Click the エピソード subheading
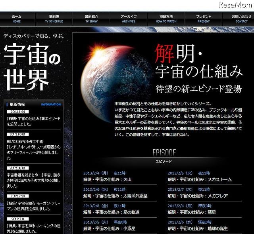 coord(164,161)
